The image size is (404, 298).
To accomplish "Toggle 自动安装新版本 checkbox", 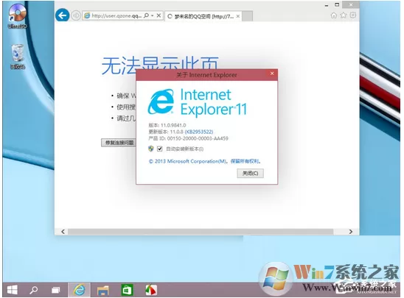I will tap(160, 149).
